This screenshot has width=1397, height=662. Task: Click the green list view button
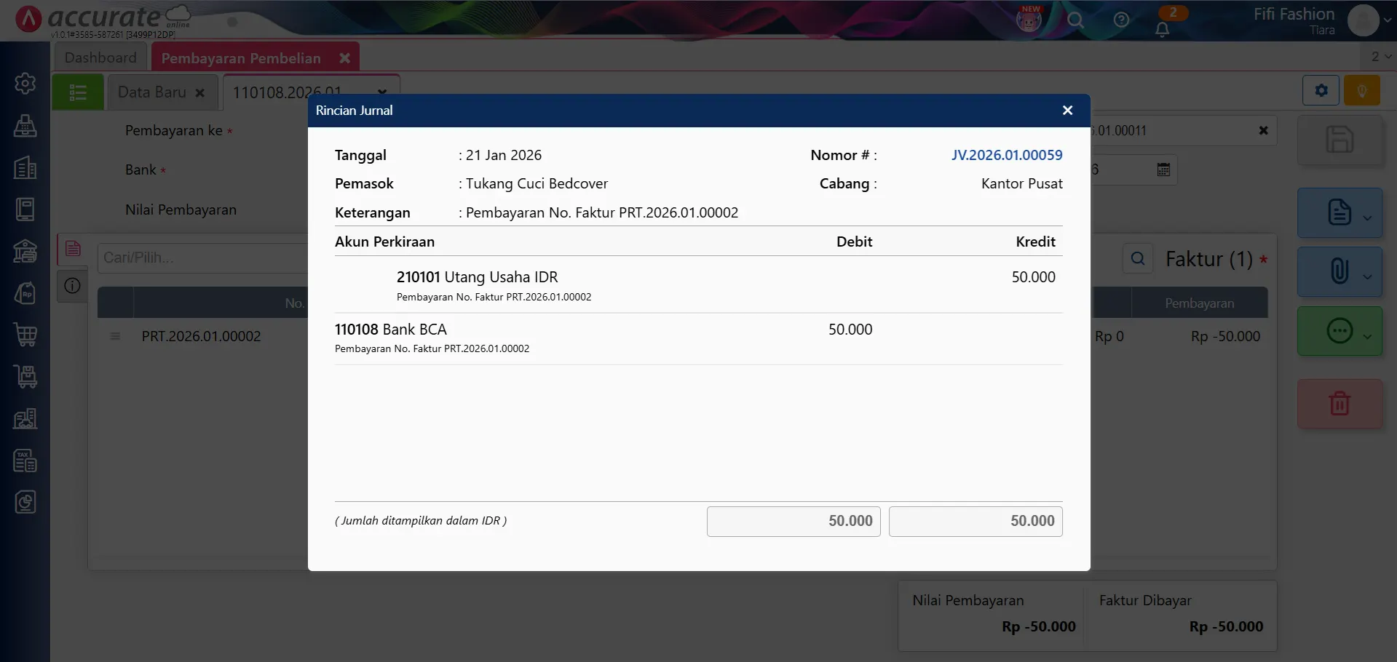click(x=78, y=92)
